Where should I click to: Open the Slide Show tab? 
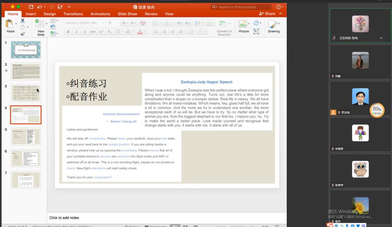click(x=127, y=14)
